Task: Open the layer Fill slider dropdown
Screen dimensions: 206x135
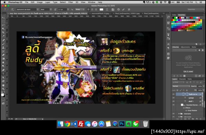Action: point(204,90)
